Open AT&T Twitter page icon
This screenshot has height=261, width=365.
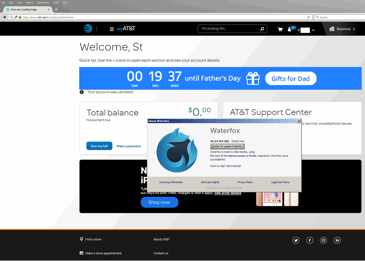[296, 240]
